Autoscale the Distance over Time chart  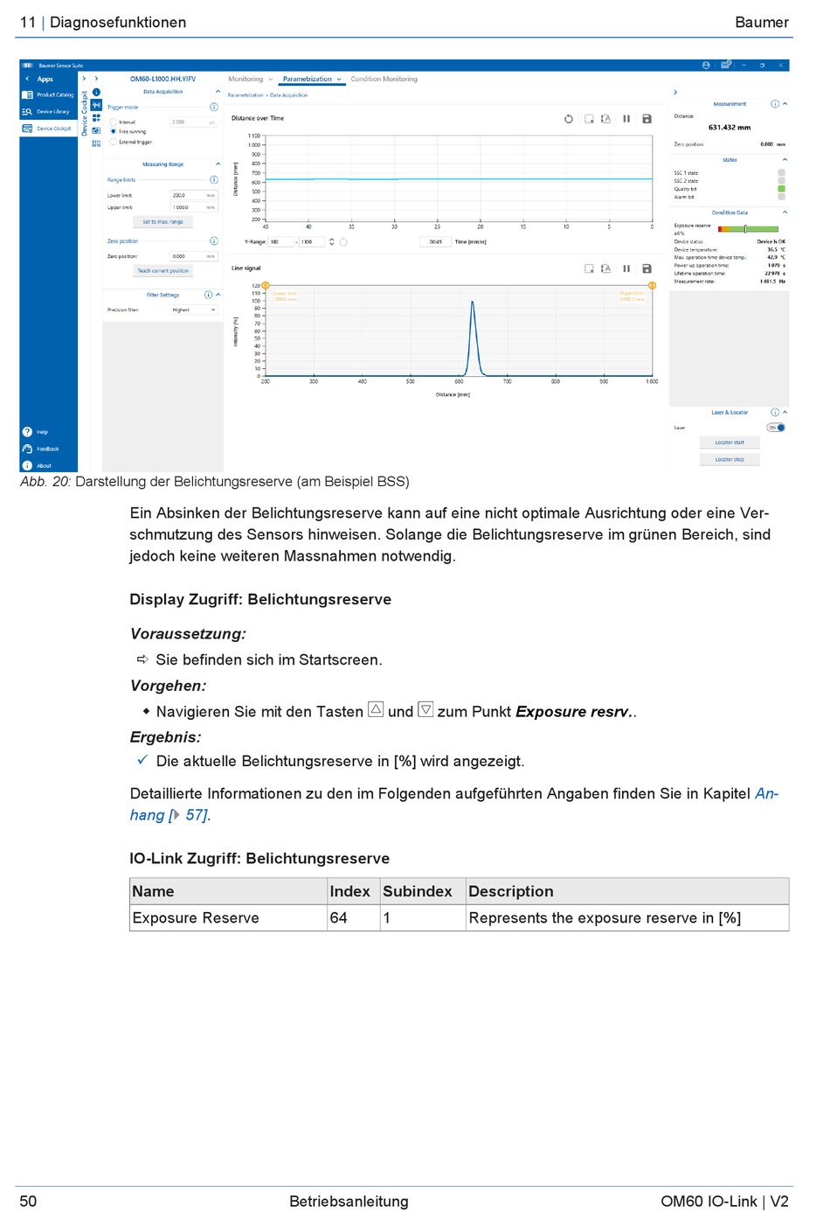tap(605, 119)
